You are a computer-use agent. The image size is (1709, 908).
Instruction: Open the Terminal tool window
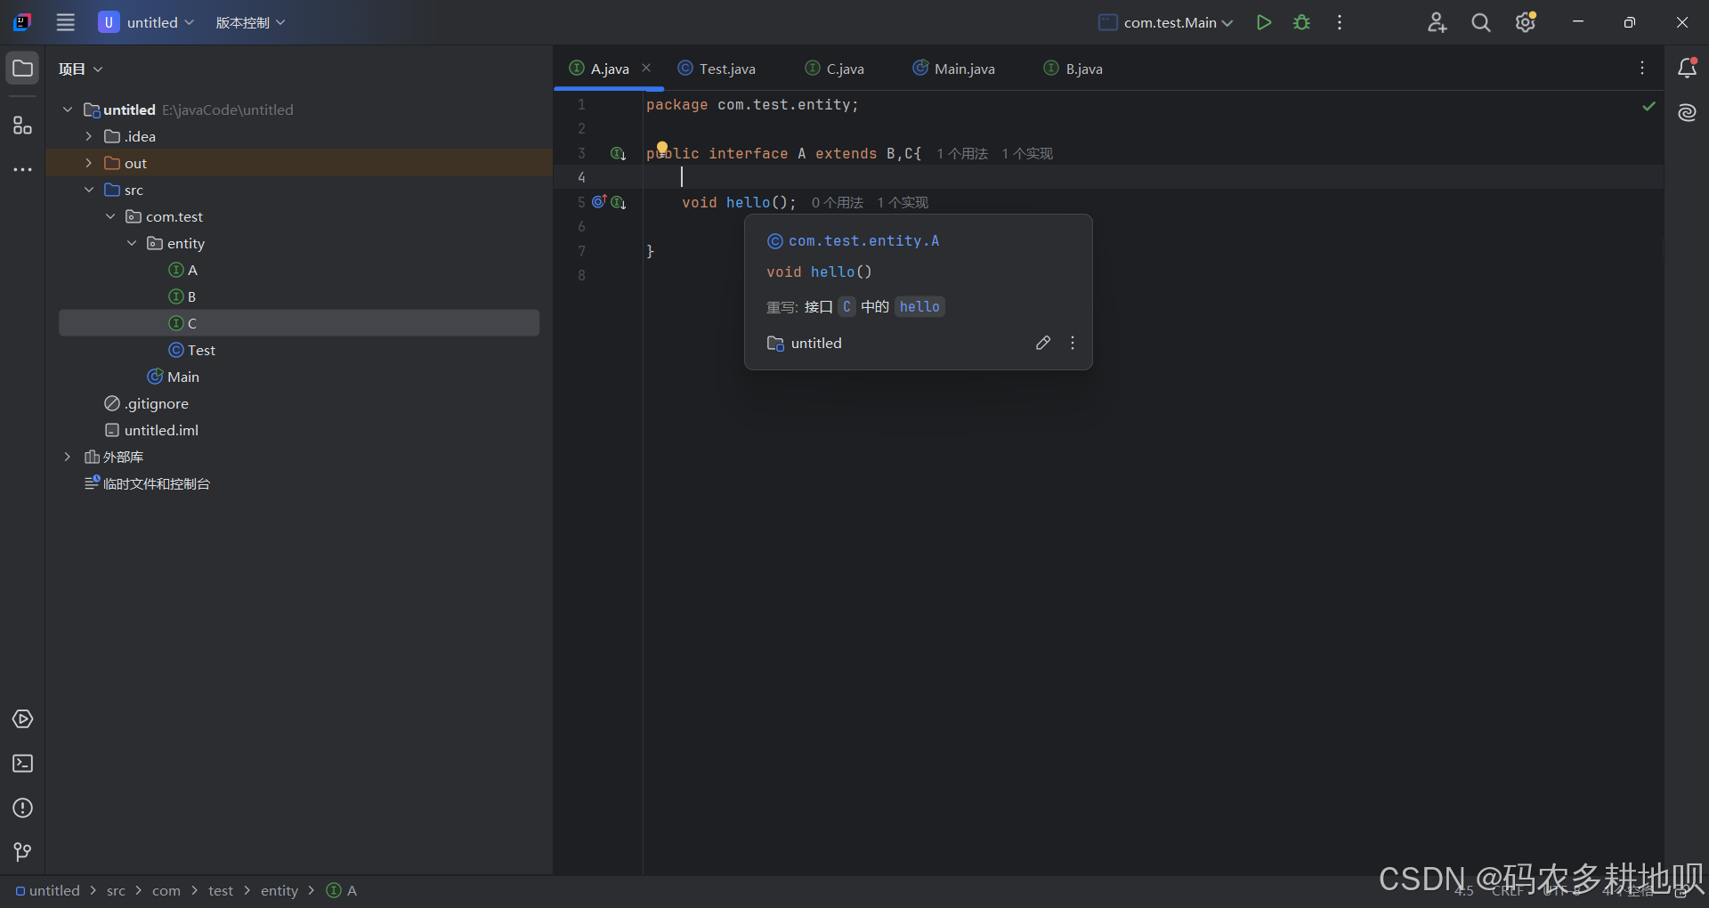pyautogui.click(x=22, y=764)
